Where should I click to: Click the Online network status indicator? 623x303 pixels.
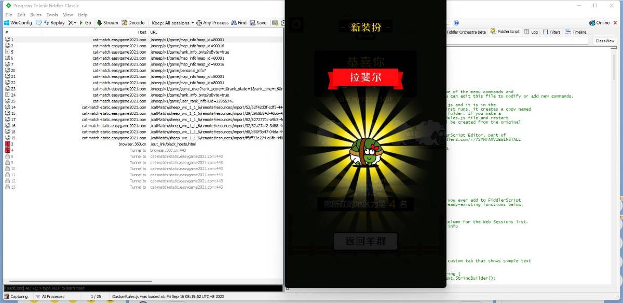coord(599,23)
